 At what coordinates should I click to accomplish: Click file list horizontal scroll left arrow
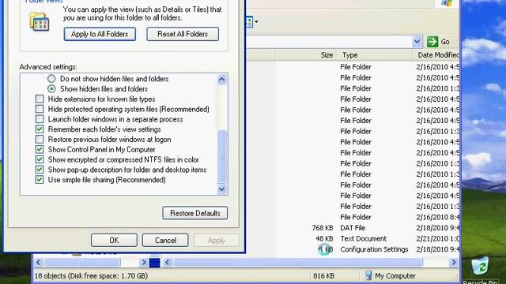167,263
